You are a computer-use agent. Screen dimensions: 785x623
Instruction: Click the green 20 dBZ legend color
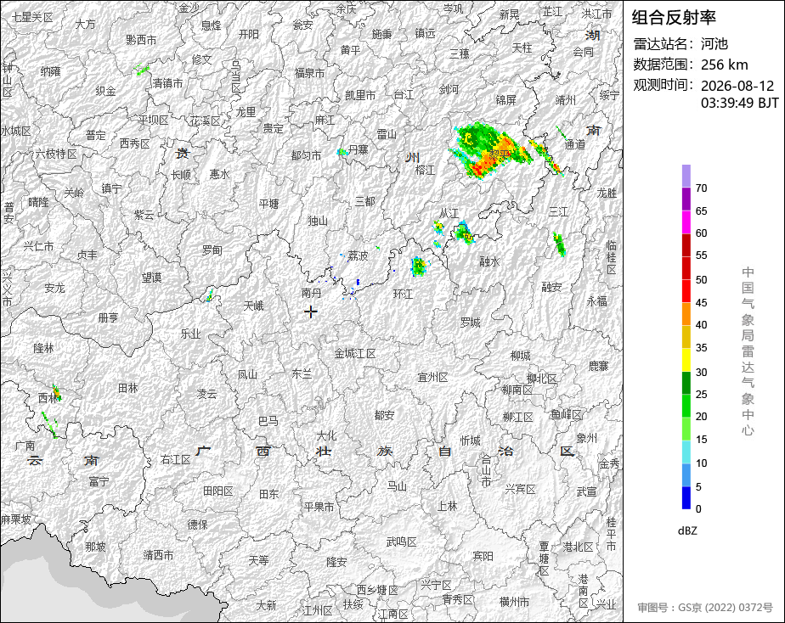[686, 406]
